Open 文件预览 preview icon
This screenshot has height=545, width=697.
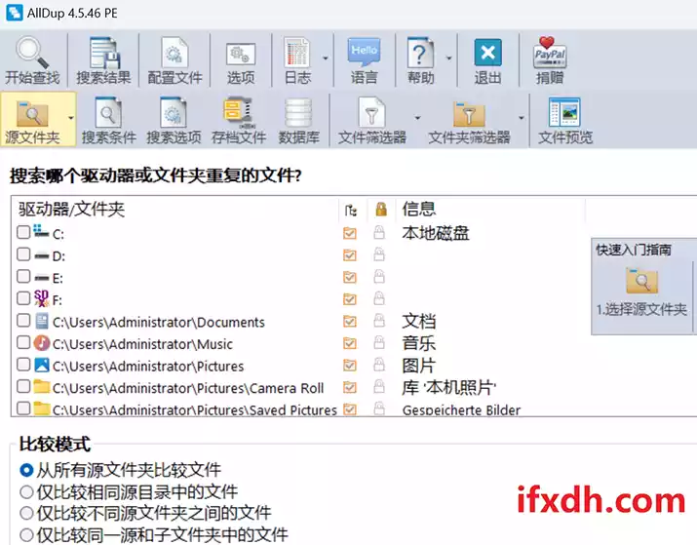tap(564, 112)
